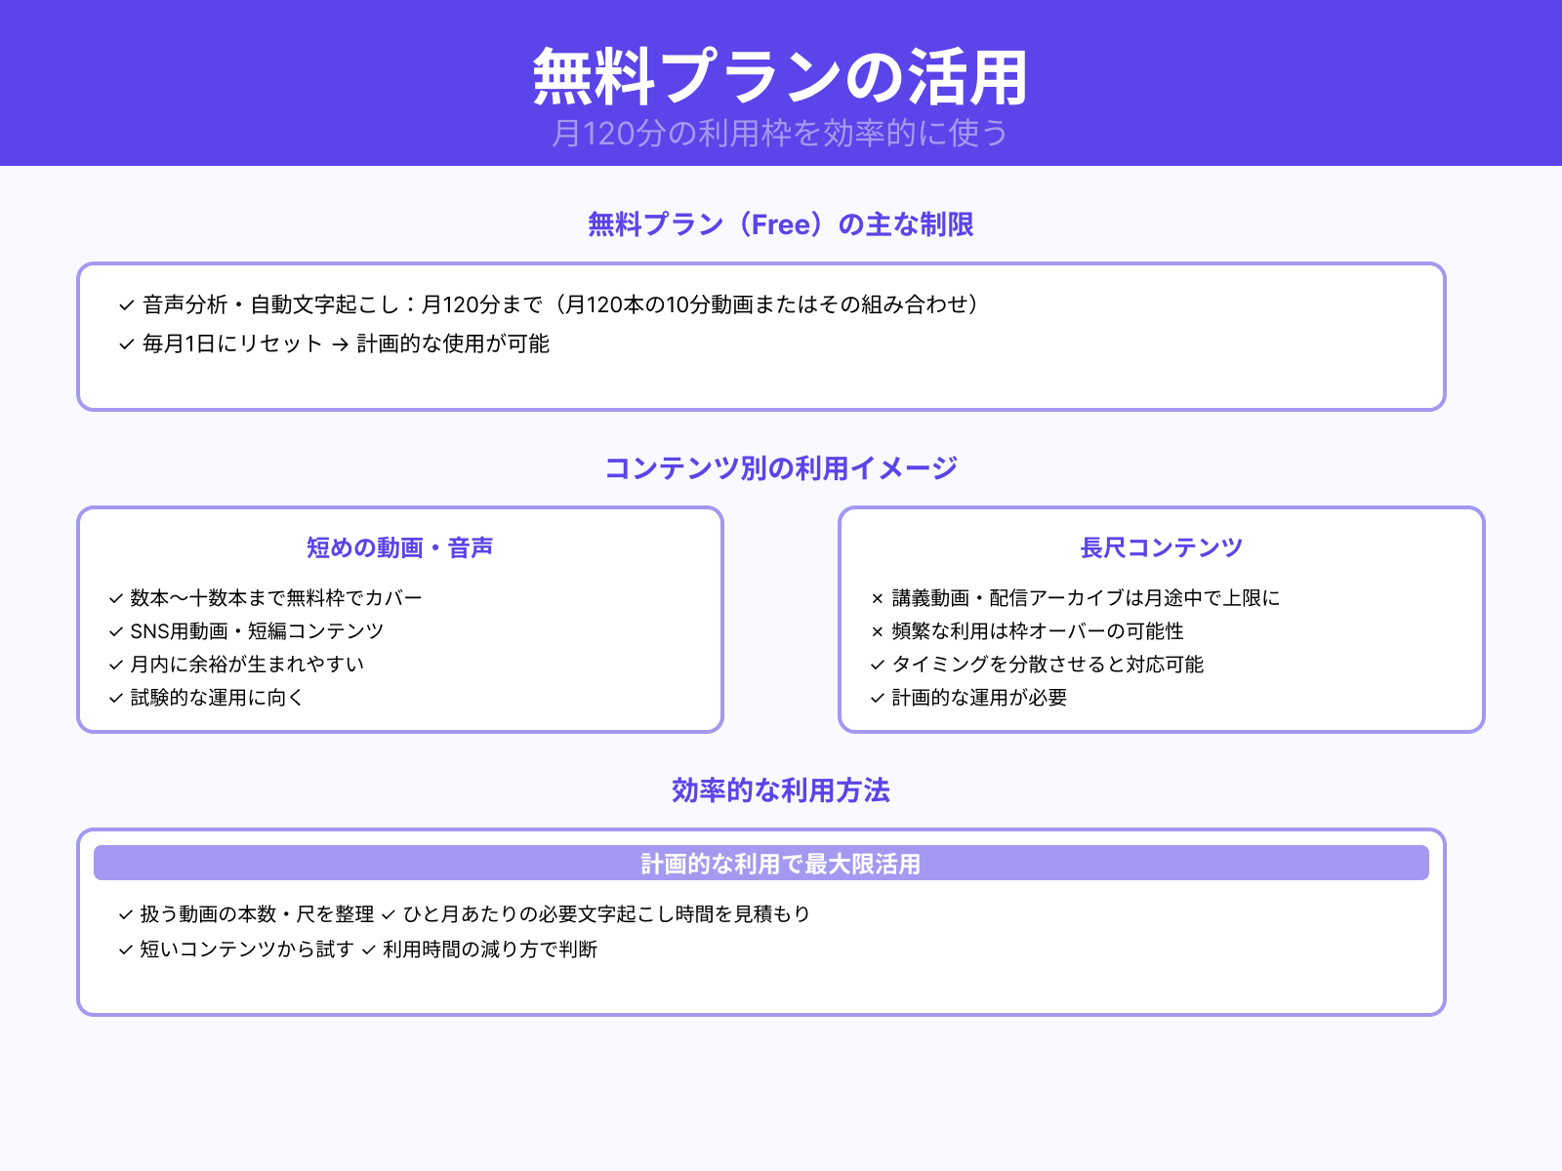Toggle the check on 計画的な運用が必要
The image size is (1562, 1171).
click(x=874, y=698)
